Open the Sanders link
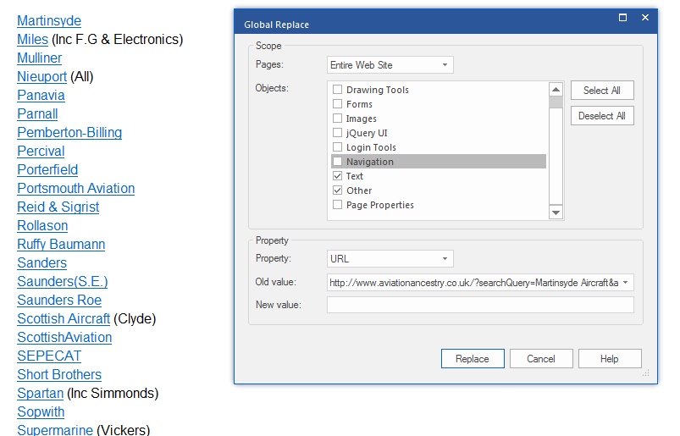The height and width of the screenshot is (436, 680). coord(42,263)
